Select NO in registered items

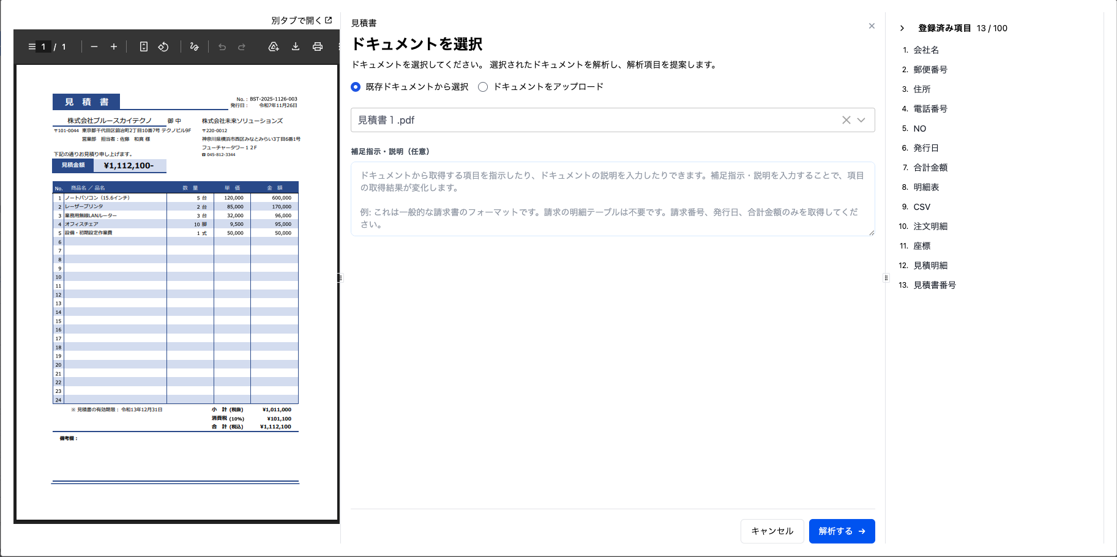(920, 129)
